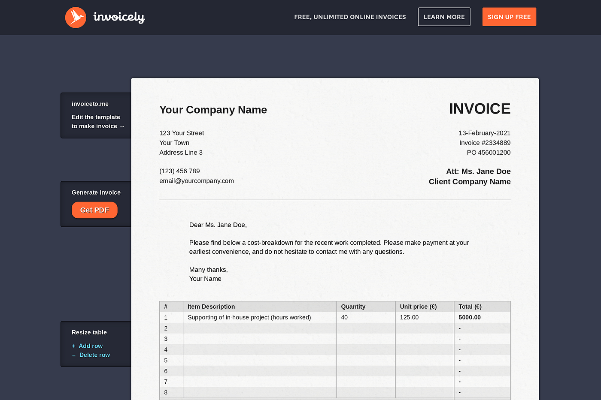Edit the 123 Your Street address line
The image size is (601, 400).
182,133
